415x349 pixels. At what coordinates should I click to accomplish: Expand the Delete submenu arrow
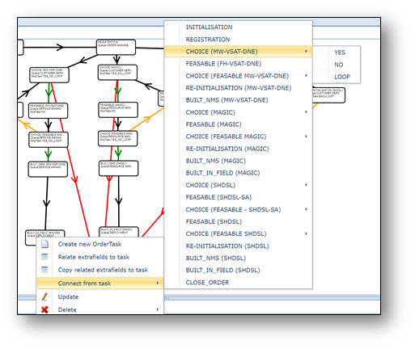tap(158, 309)
